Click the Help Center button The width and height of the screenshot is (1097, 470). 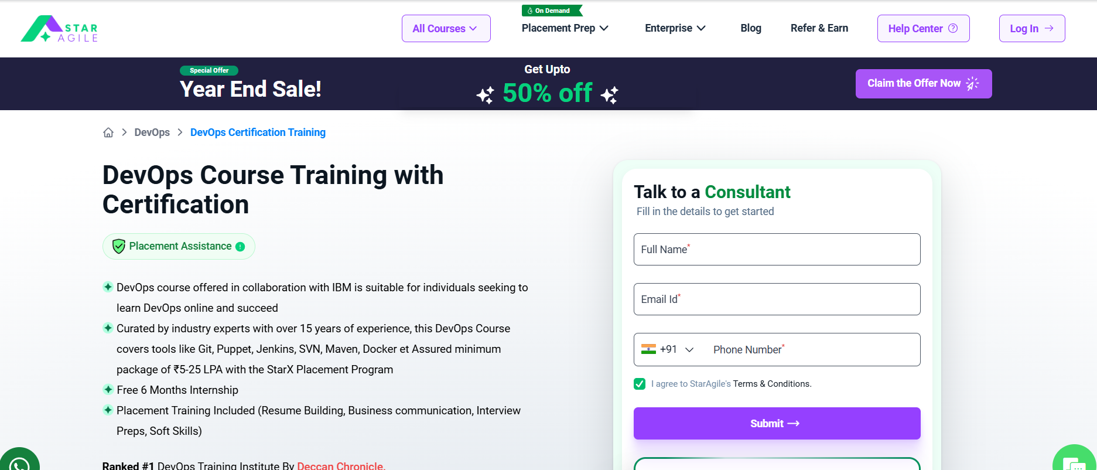pos(923,28)
